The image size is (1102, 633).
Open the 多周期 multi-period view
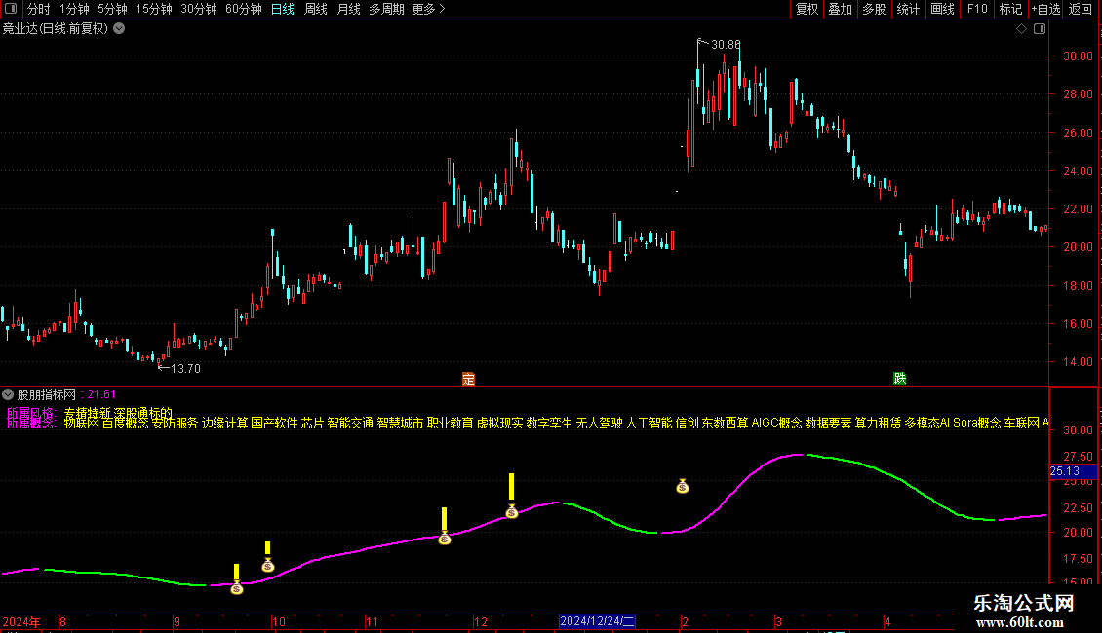(386, 9)
